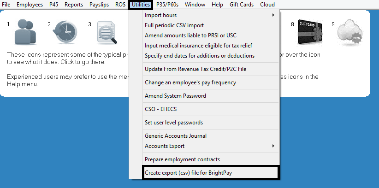This screenshot has height=188, width=379.
Task: Open the Payslips menu
Action: click(99, 5)
